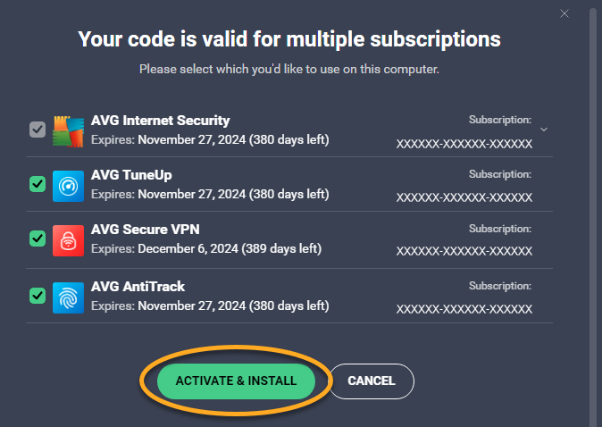Click the Cancel button
The image size is (602, 427).
pos(372,381)
